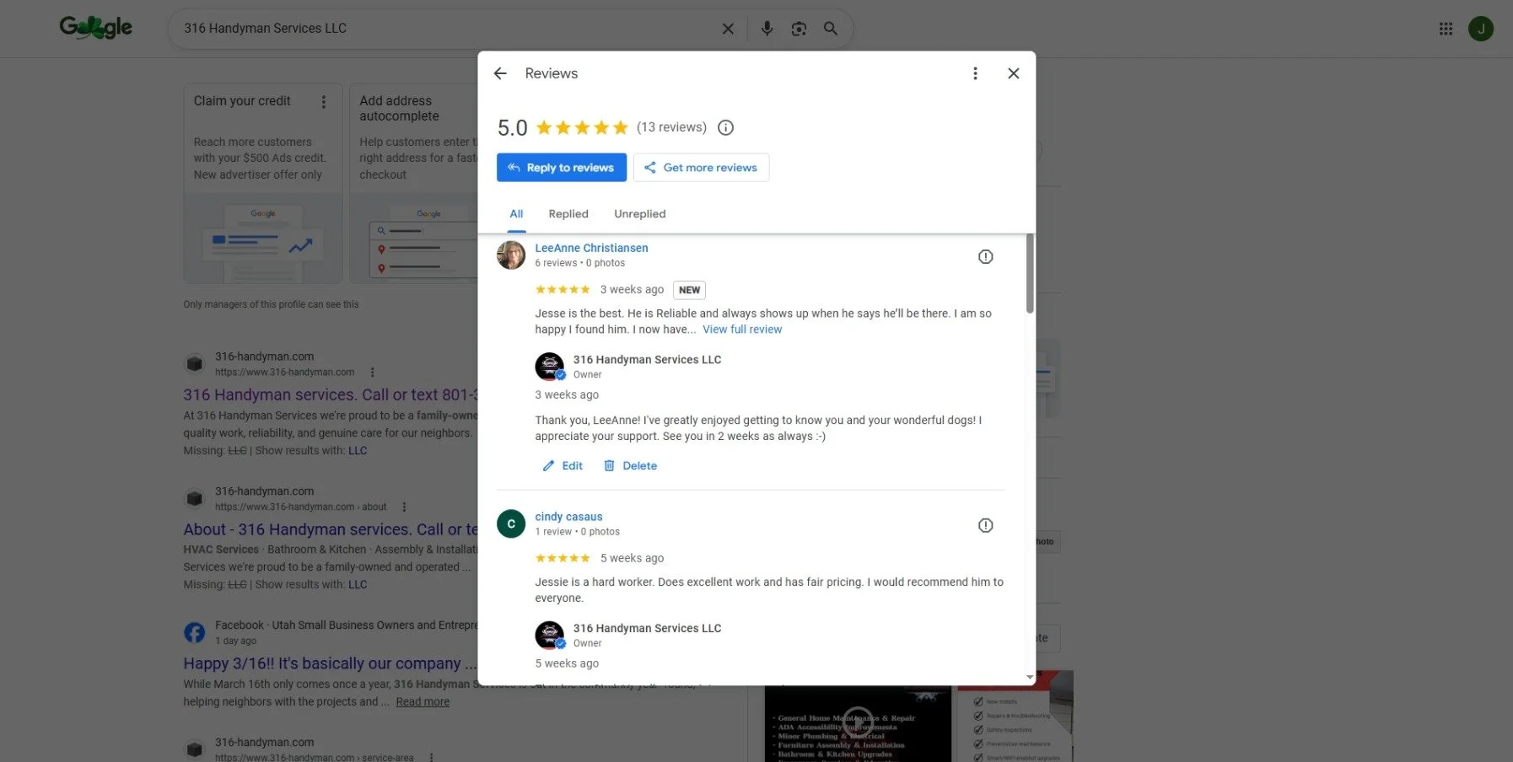1513x762 pixels.
Task: Open the Google account avatar
Action: tap(1481, 29)
